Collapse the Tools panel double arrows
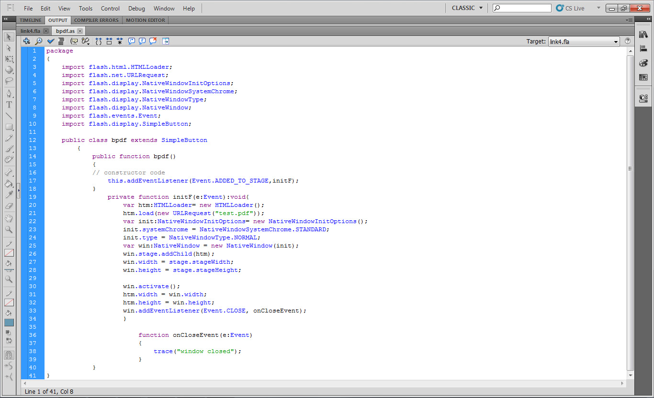Image resolution: width=654 pixels, height=398 pixels. point(5,19)
